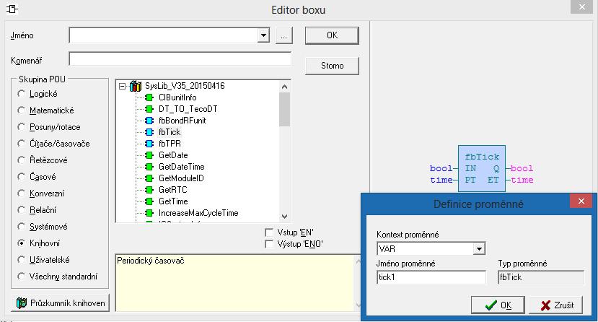Screen dimensions: 598x322
Task: Close the Definice proměnné dialog
Action: click(x=581, y=201)
